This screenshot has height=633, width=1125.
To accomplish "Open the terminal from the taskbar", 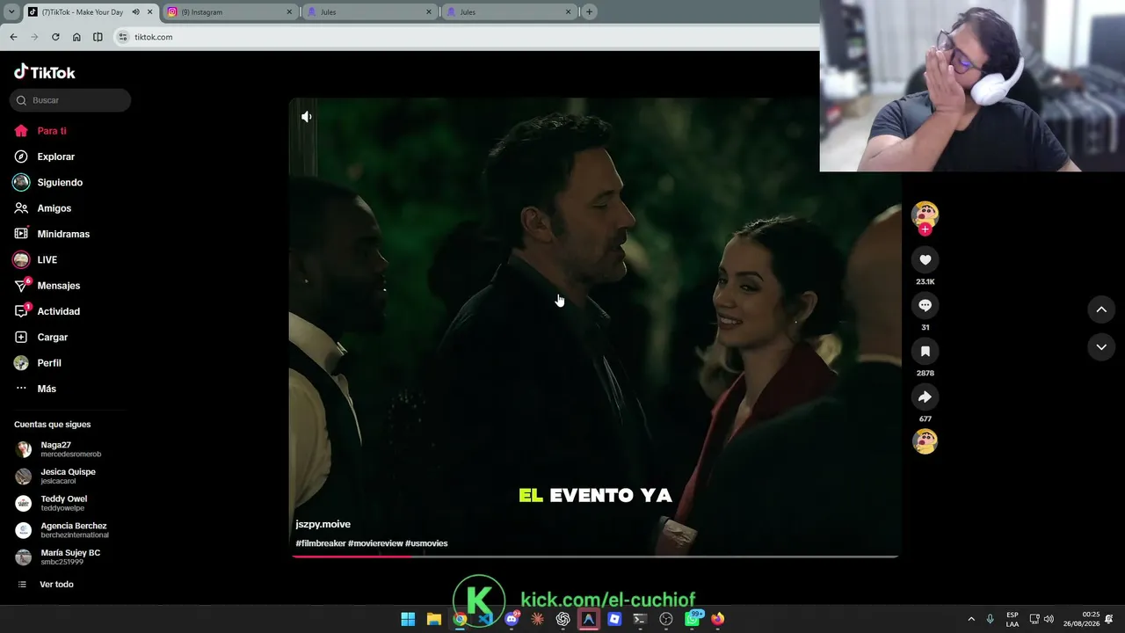I will point(640,619).
